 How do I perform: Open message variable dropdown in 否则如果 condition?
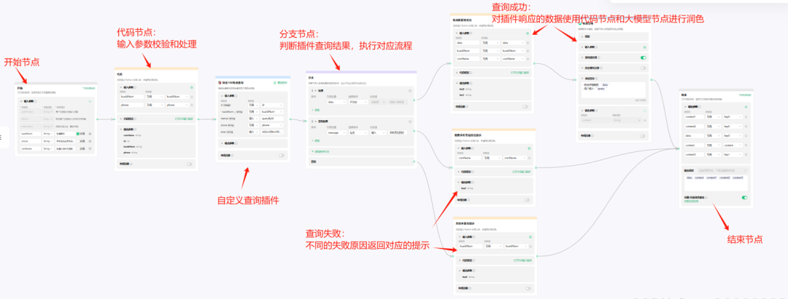click(336, 132)
